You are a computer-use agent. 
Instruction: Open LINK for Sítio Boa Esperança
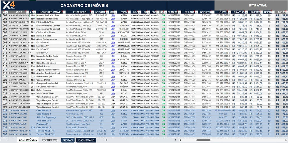click(113, 117)
